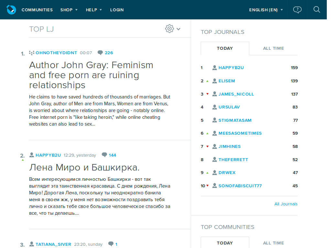Open TATIANA_SIVER author link
This screenshot has height=248, width=331.
click(x=53, y=244)
